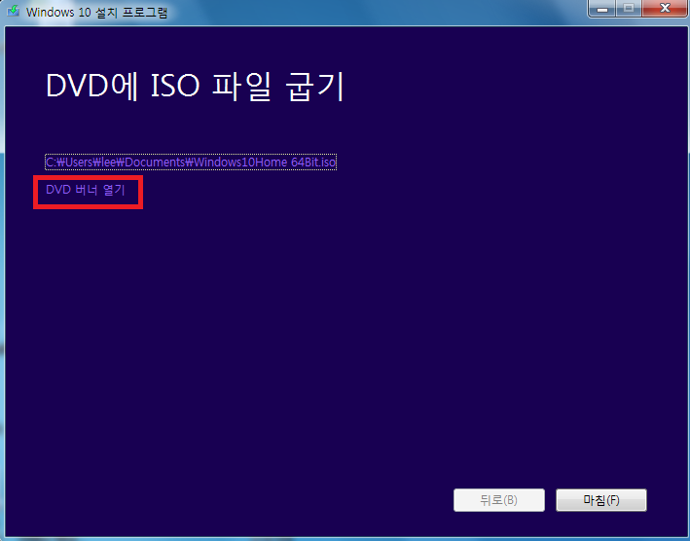The image size is (690, 541).
Task: Click the 뒤로(B) back button
Action: (x=499, y=500)
